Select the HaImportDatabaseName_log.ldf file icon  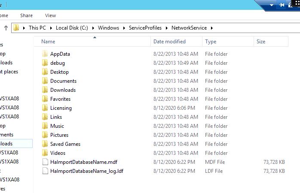click(45, 171)
